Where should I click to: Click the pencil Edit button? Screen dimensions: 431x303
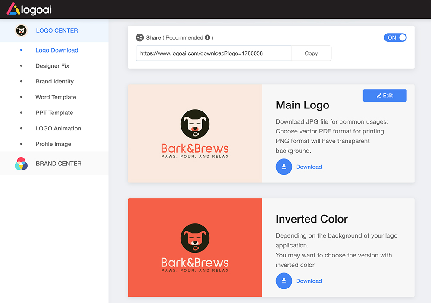tap(384, 96)
